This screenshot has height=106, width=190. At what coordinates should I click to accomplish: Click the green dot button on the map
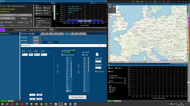click(x=110, y=7)
